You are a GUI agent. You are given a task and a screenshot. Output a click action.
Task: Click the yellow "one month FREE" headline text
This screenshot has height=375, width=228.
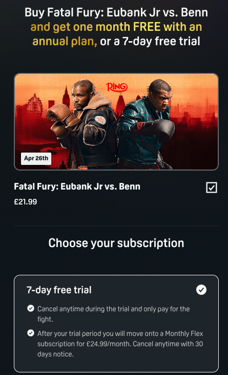[117, 27]
